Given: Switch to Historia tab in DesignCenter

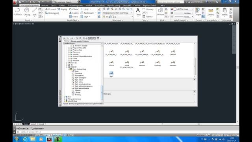Looking at the screenshot, I should coord(86,41).
